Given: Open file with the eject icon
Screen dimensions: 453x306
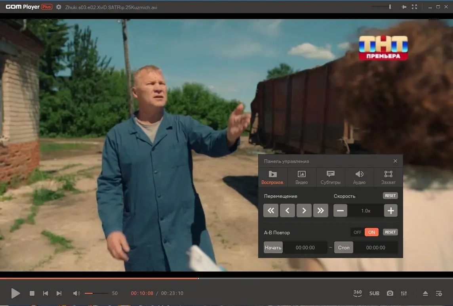Looking at the screenshot, I should pos(425,293).
